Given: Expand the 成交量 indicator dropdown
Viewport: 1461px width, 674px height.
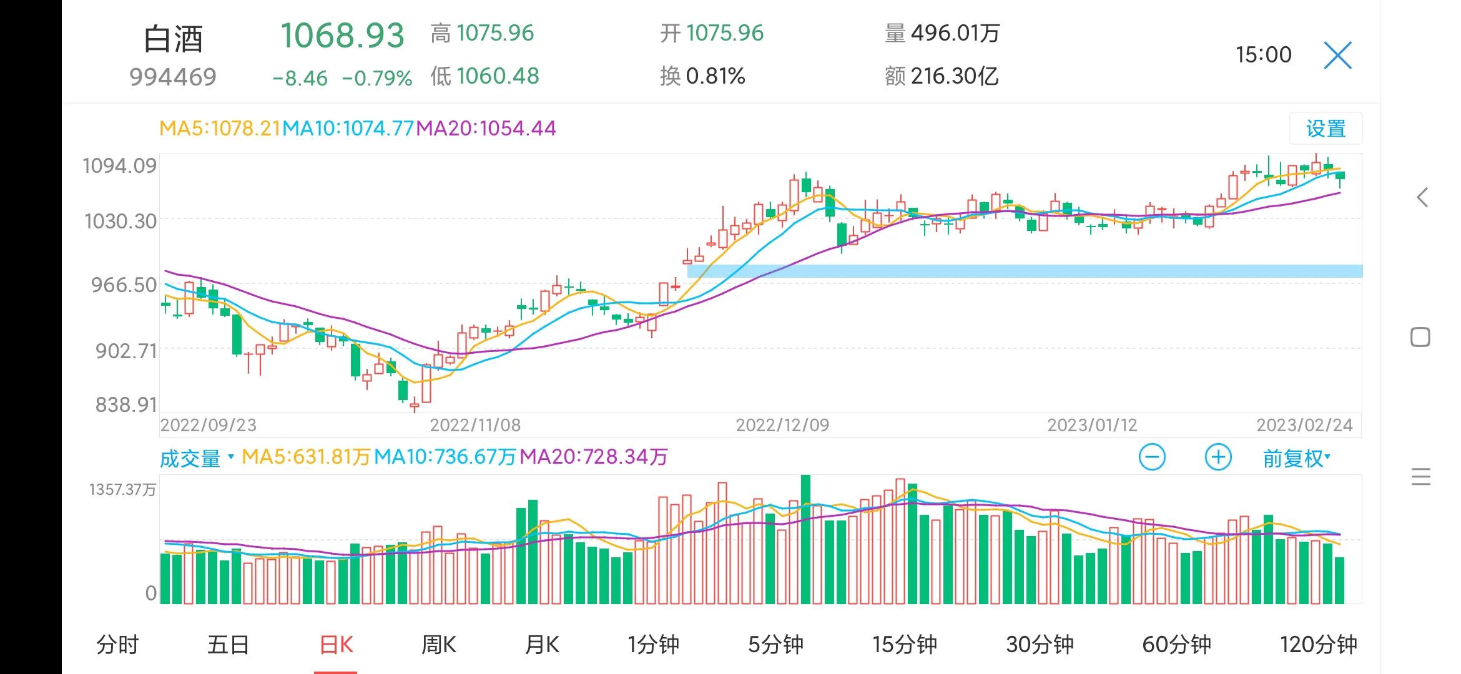Looking at the screenshot, I should pos(196,458).
